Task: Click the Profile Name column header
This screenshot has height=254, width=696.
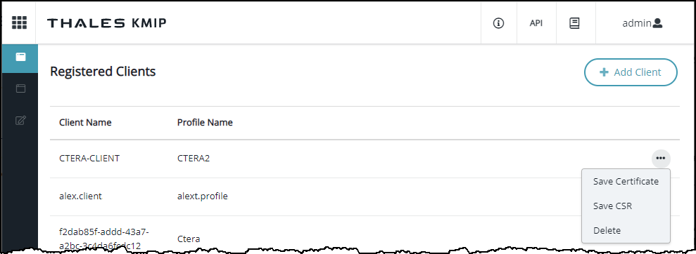Action: tap(205, 123)
